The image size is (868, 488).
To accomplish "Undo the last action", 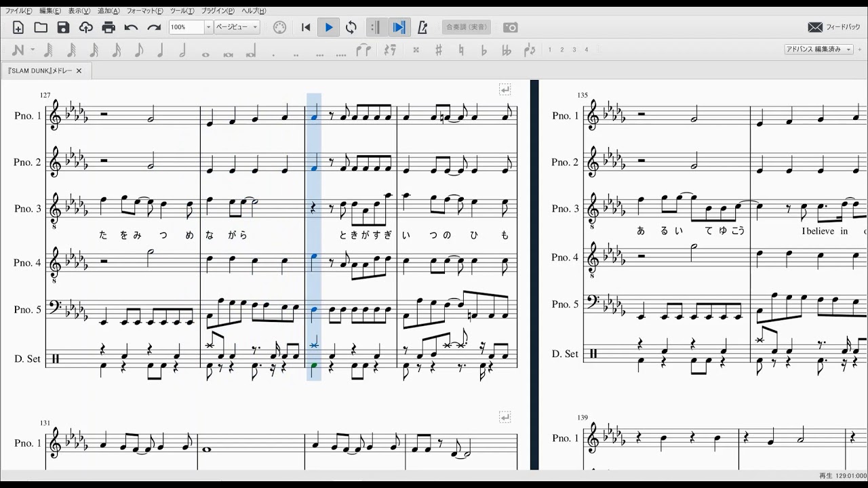I will coord(131,27).
